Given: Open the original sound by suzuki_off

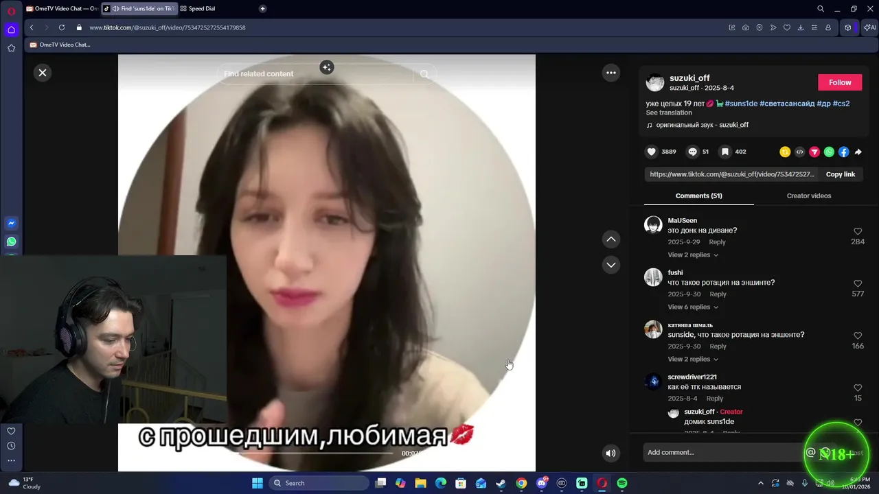Looking at the screenshot, I should click(697, 125).
